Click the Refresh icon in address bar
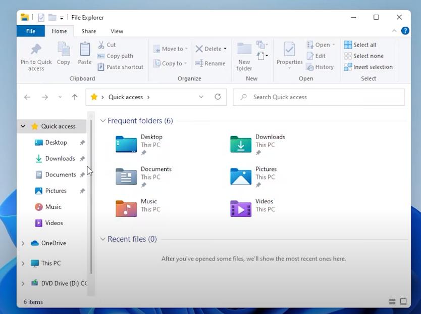The width and height of the screenshot is (421, 314). click(218, 97)
